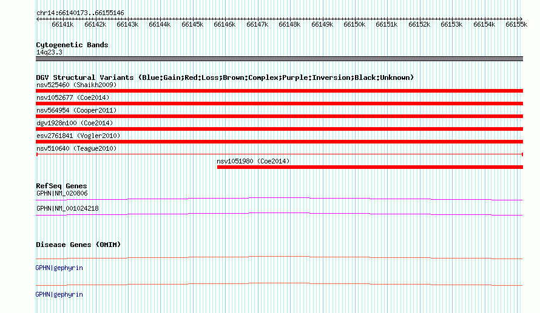The height and width of the screenshot is (313, 540).
Task: Click the red bar under nsv564954
Action: [279, 116]
